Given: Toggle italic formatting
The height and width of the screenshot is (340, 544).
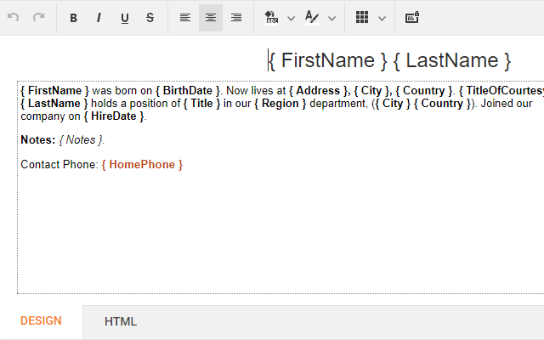Looking at the screenshot, I should coord(99,18).
